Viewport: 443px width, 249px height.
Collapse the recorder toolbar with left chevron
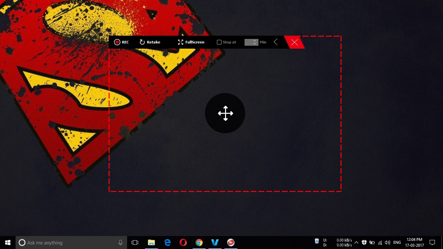point(275,42)
